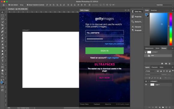Switch to the Styles tab
174x109 pixels.
coord(157,48)
